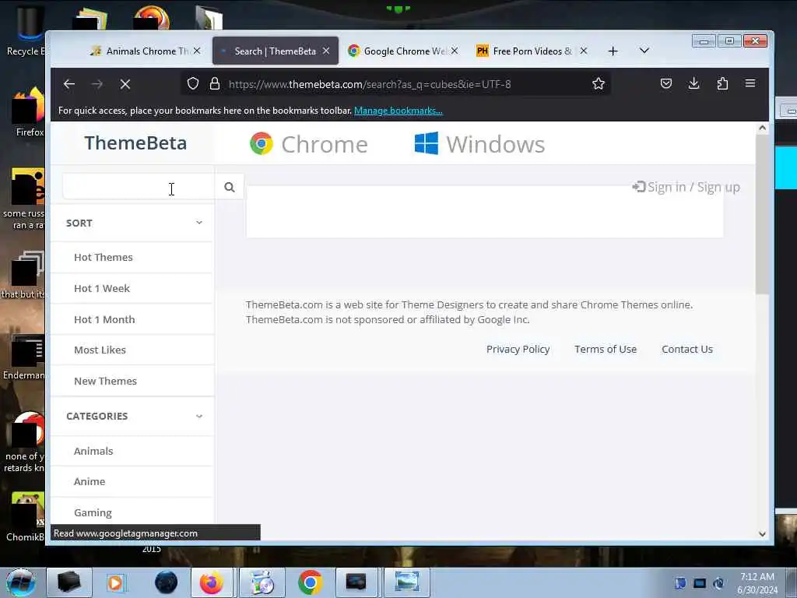Bookmark this page with the star icon
Screen dimensions: 797x598
pos(599,83)
